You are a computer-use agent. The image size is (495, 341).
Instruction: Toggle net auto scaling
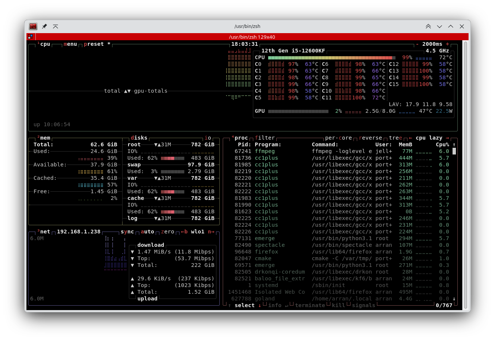tap(147, 232)
